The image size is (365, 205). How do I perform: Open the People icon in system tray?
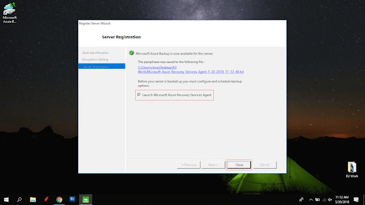coord(302,199)
